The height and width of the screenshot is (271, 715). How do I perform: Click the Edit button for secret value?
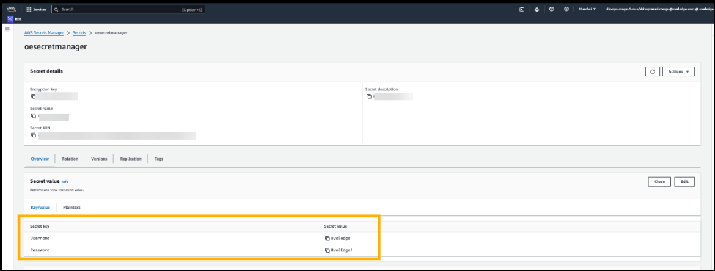coord(684,182)
